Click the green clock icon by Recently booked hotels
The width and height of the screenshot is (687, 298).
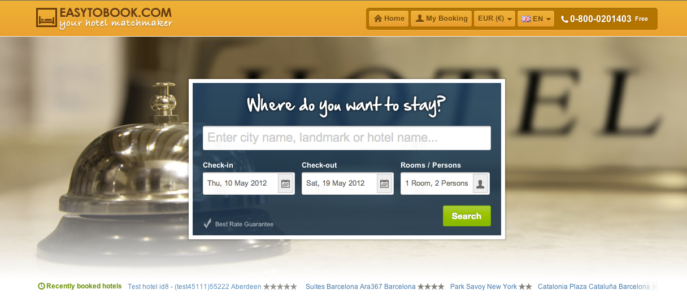click(41, 286)
